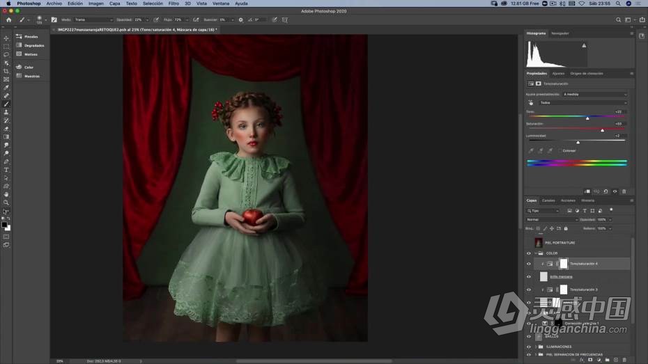Select the Dodge tool
This screenshot has height=364, width=648.
pyautogui.click(x=6, y=154)
